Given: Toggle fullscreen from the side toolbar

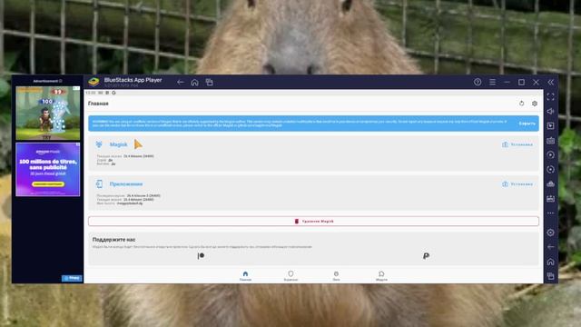Looking at the screenshot, I should 551,97.
